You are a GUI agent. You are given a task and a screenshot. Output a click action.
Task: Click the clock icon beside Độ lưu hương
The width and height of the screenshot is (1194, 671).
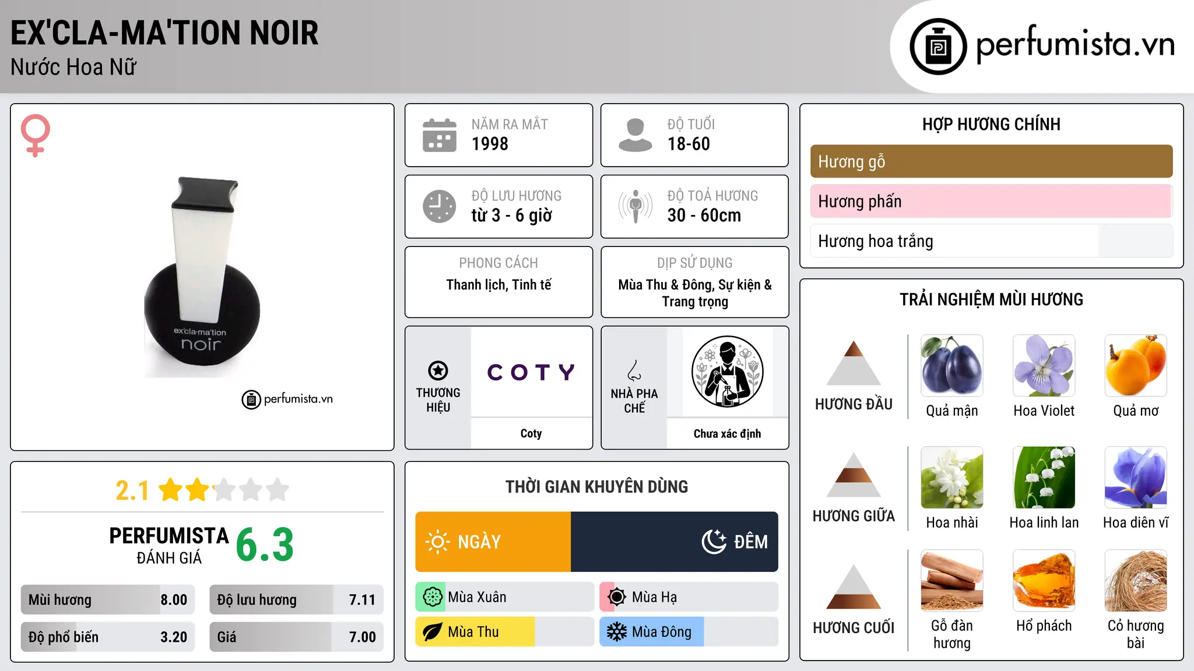440,206
